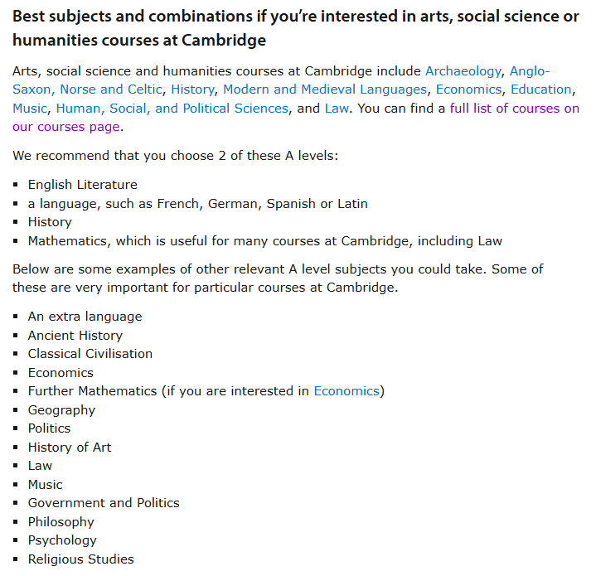Open the Music course link
This screenshot has height=576, width=596.
pyautogui.click(x=30, y=109)
